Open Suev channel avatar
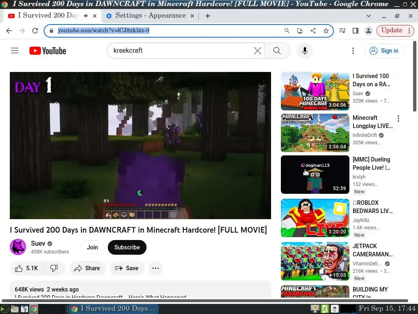 point(18,247)
